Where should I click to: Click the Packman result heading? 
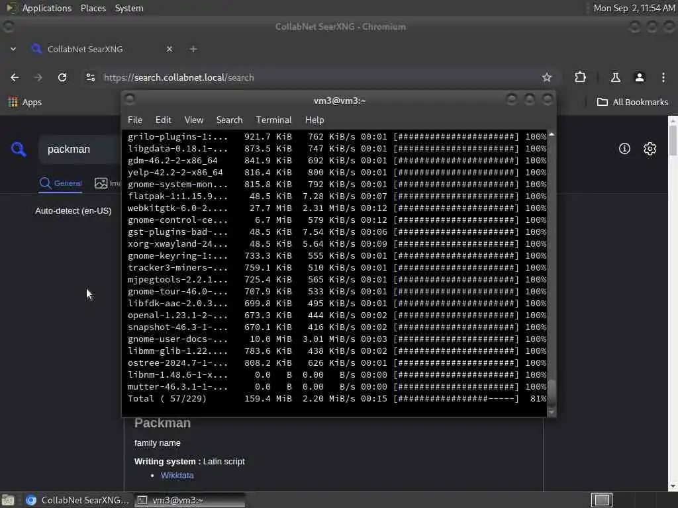click(x=162, y=423)
